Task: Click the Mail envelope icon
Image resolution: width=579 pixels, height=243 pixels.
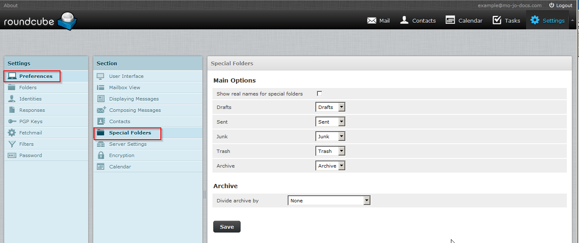Action: point(372,21)
